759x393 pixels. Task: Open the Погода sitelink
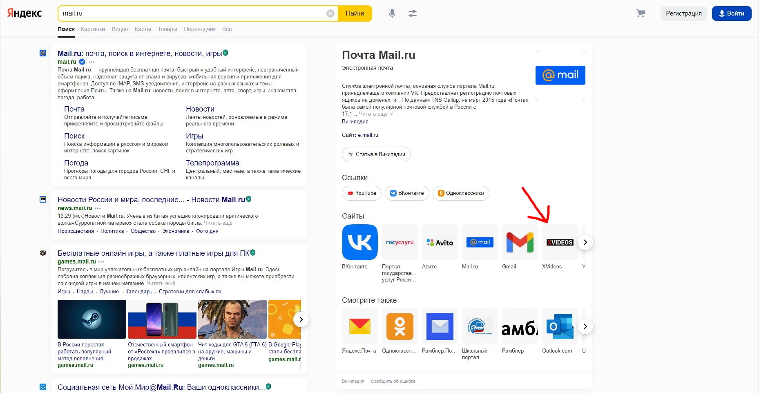pyautogui.click(x=76, y=163)
